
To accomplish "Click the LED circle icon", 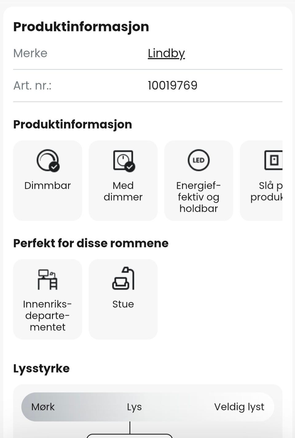I will click(x=199, y=160).
